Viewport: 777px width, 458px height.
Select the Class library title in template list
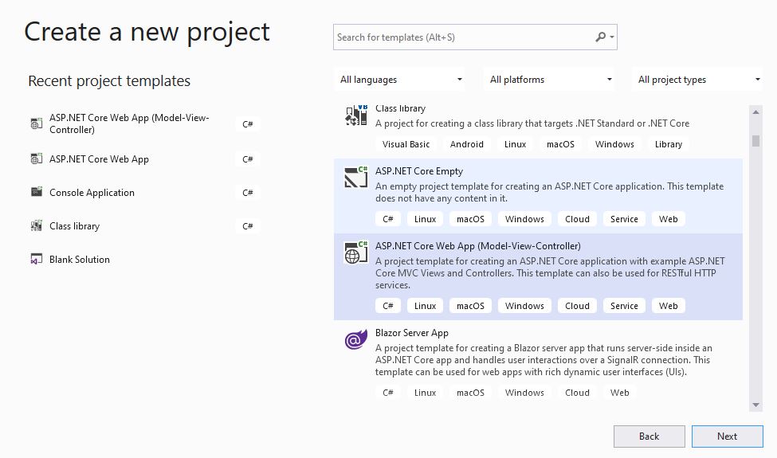click(x=400, y=108)
